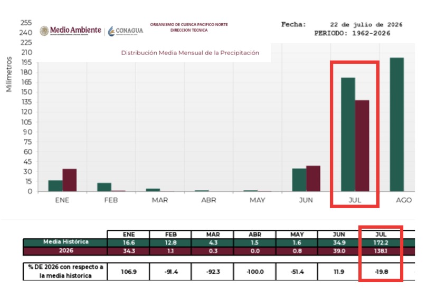Image resolution: width=436 pixels, height=289 pixels.
Task: Click the 'AGO' label under the chart axis
Action: pos(404,200)
